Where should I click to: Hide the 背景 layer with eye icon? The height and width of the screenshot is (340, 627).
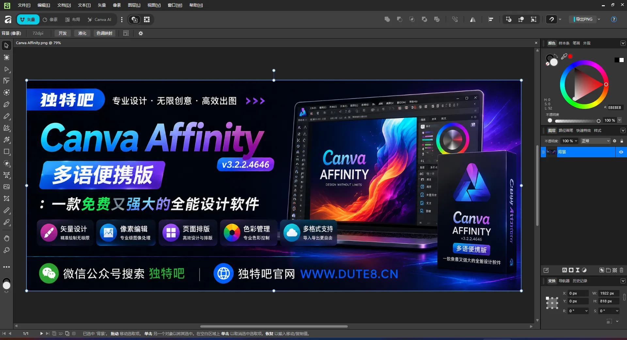point(621,152)
